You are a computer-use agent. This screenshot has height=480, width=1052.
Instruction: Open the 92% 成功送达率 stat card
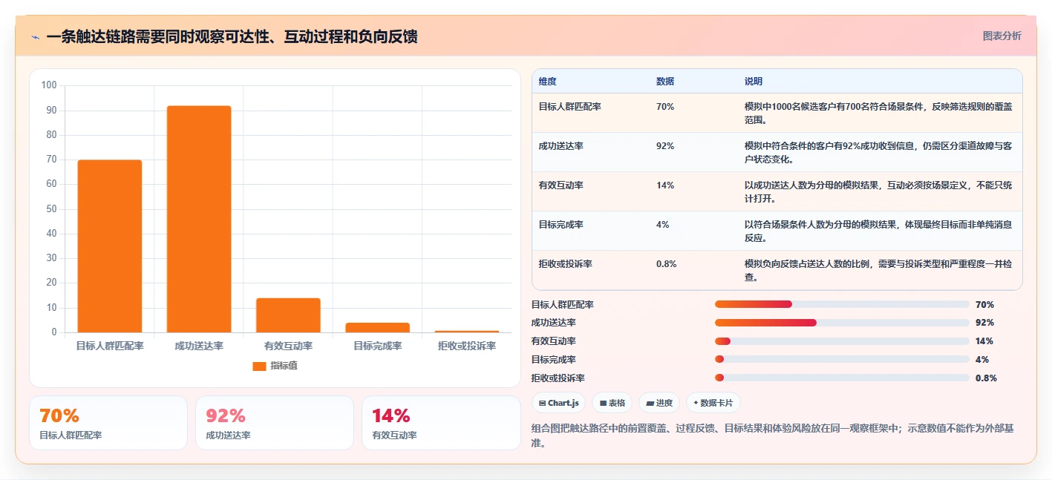click(275, 423)
